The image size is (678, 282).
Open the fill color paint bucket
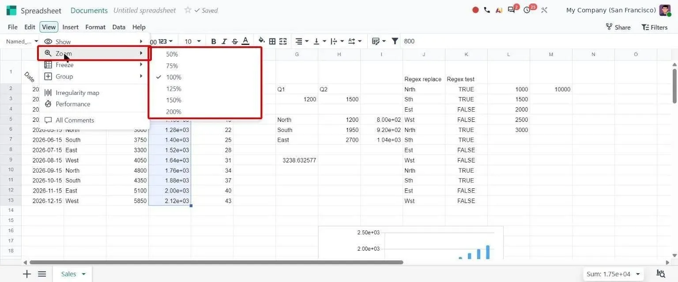(x=261, y=41)
